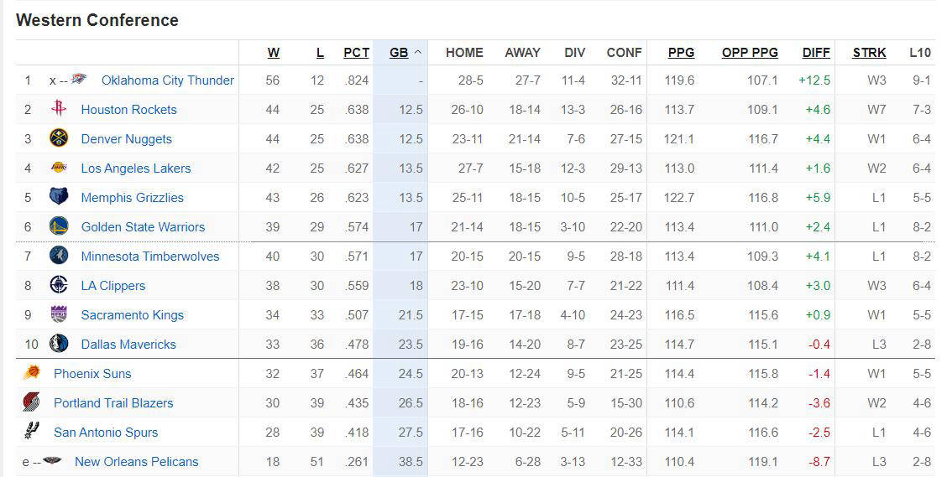
Task: Sort by OPP PPG column header
Action: (750, 53)
